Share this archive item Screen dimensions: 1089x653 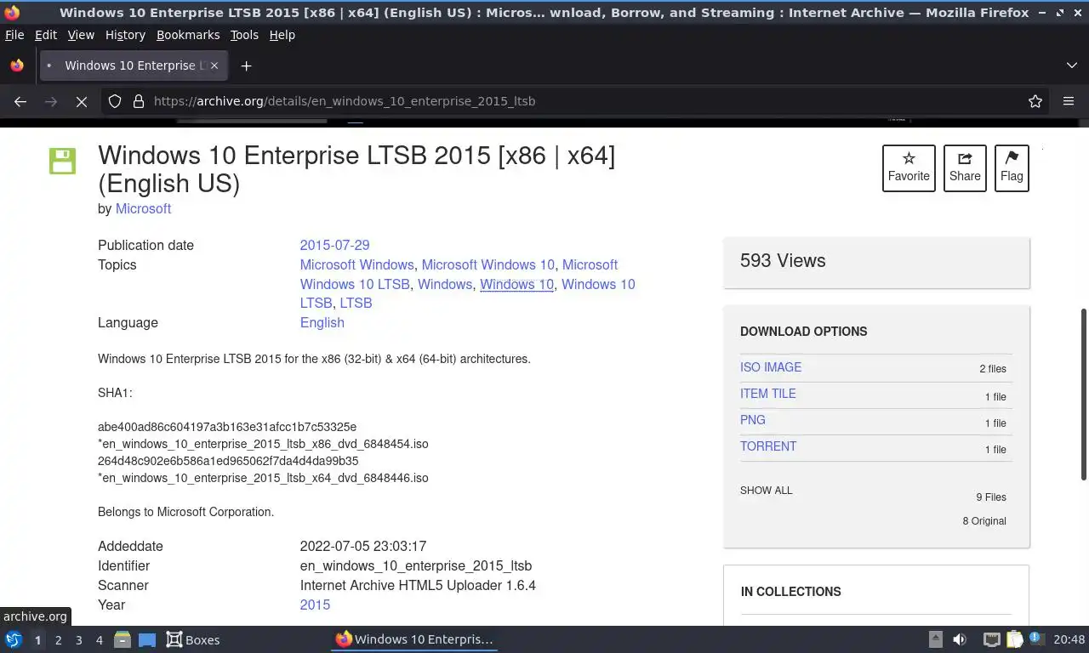[965, 168]
